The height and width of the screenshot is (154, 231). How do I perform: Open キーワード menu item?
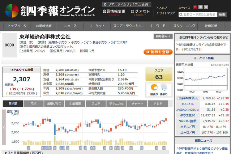(x=158, y=26)
